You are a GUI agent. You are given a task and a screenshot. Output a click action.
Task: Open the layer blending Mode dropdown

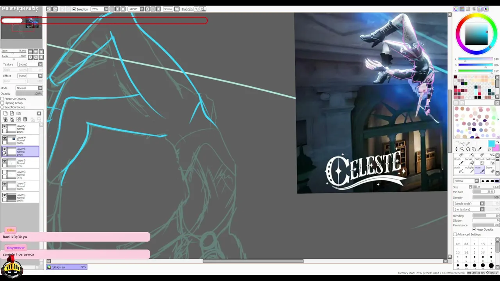coord(29,88)
